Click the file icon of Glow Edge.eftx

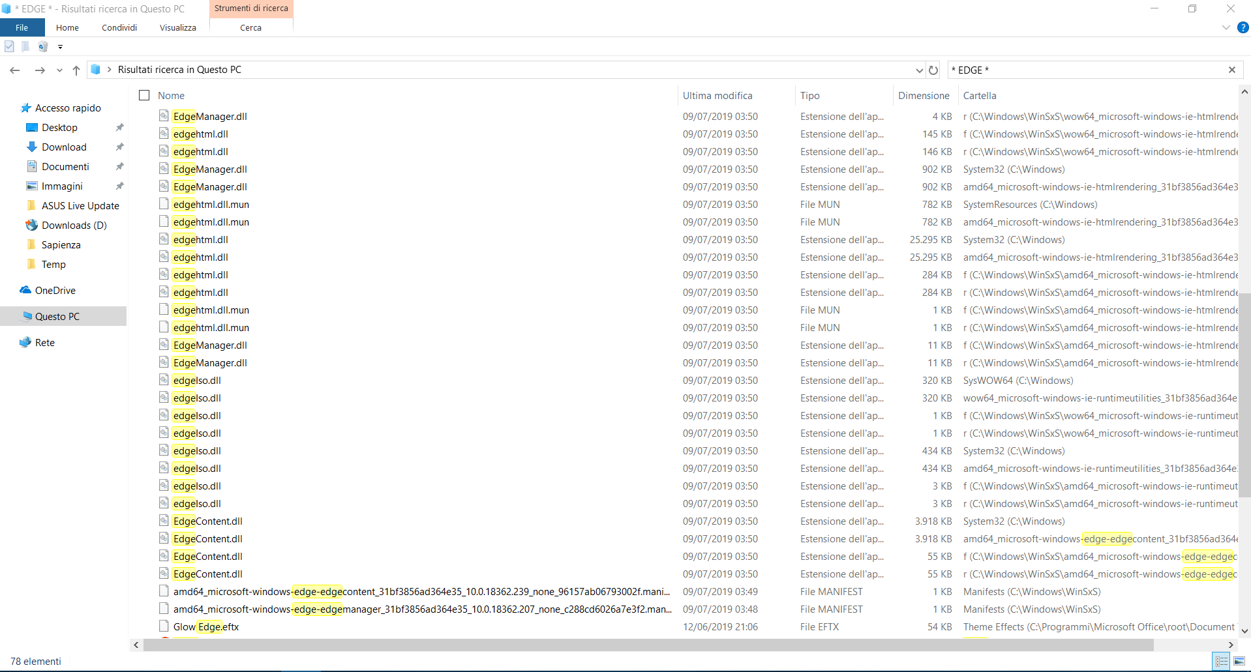(164, 626)
